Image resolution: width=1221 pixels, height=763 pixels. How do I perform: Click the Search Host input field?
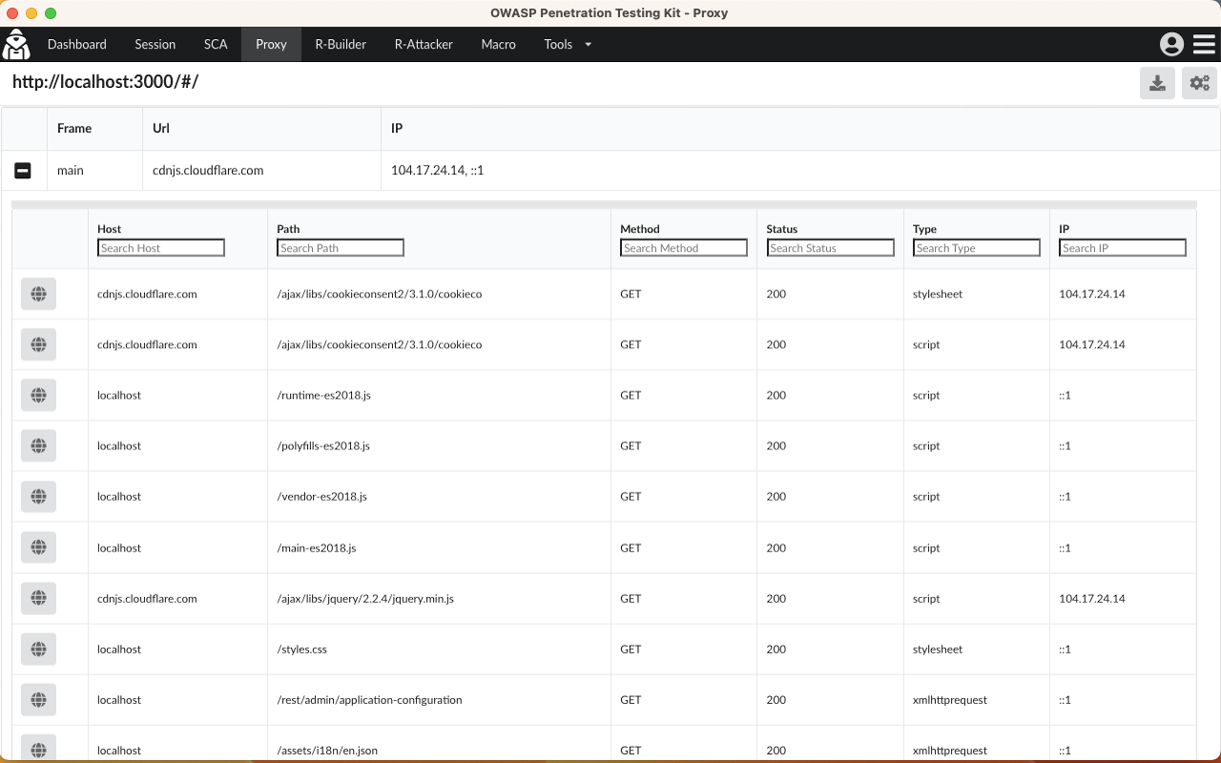(160, 247)
